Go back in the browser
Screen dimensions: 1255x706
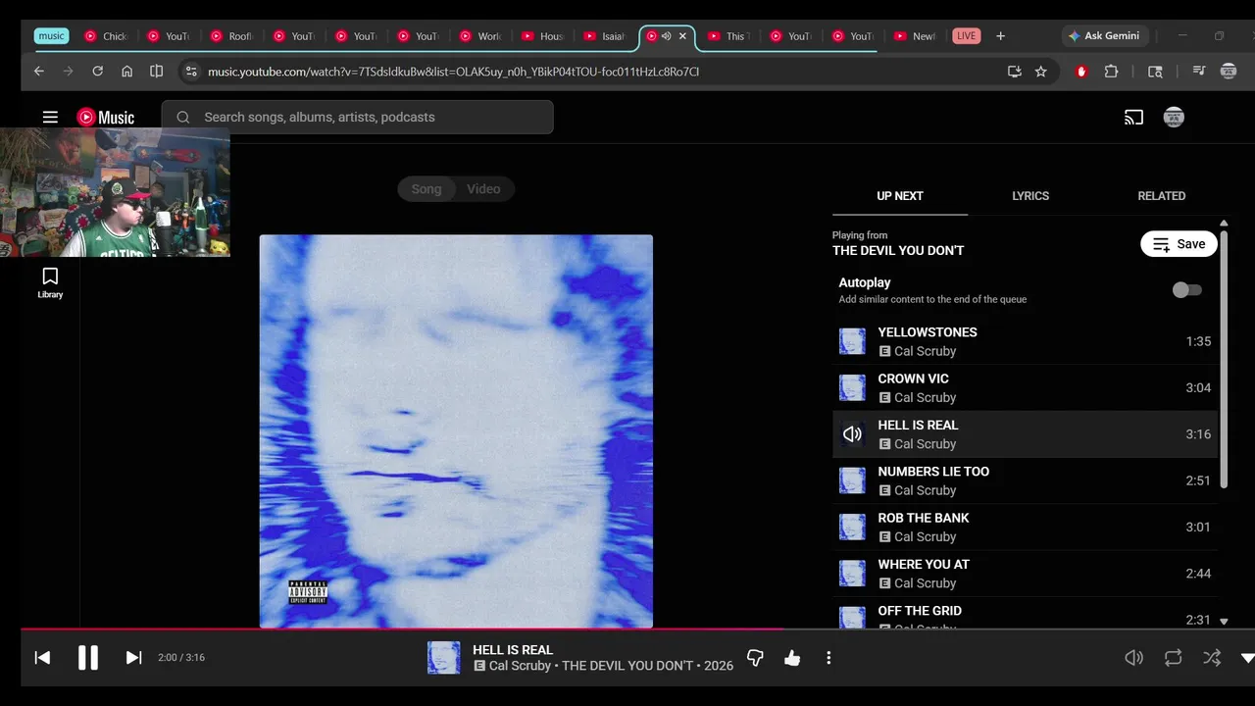point(39,72)
